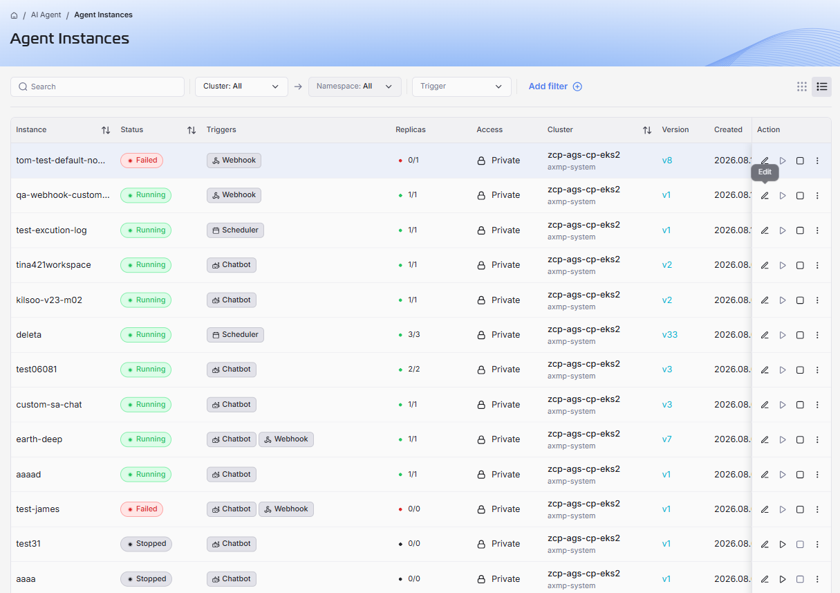The image size is (840, 593).
Task: Sort table by Status column
Action: (x=192, y=130)
